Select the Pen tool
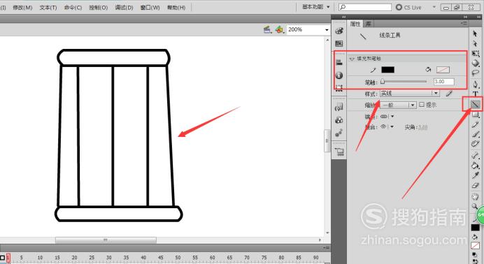Viewport: 484px width, 264px height. 475,84
